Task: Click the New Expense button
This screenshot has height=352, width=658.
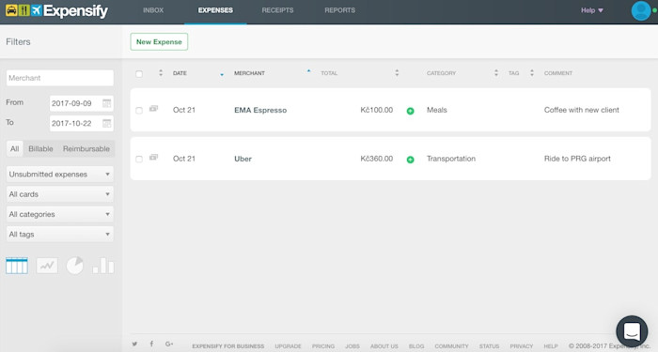Action: [159, 42]
